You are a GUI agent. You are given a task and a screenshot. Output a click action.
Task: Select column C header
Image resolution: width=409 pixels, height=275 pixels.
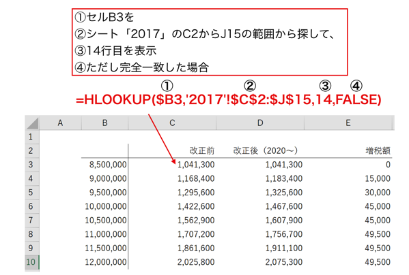click(x=172, y=123)
